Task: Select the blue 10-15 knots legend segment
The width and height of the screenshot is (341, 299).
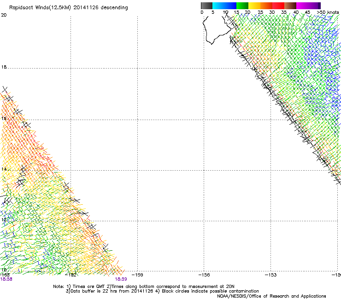Action: [x=230, y=6]
